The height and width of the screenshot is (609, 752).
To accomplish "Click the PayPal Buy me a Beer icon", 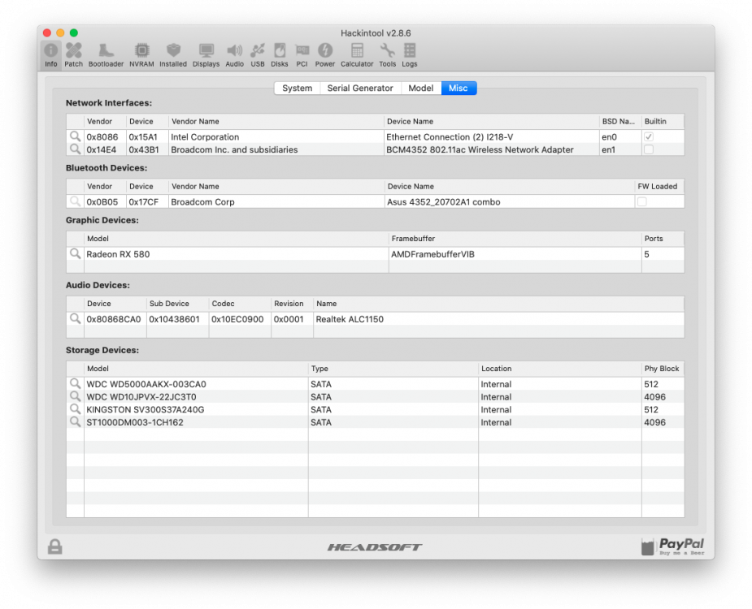I will [673, 546].
